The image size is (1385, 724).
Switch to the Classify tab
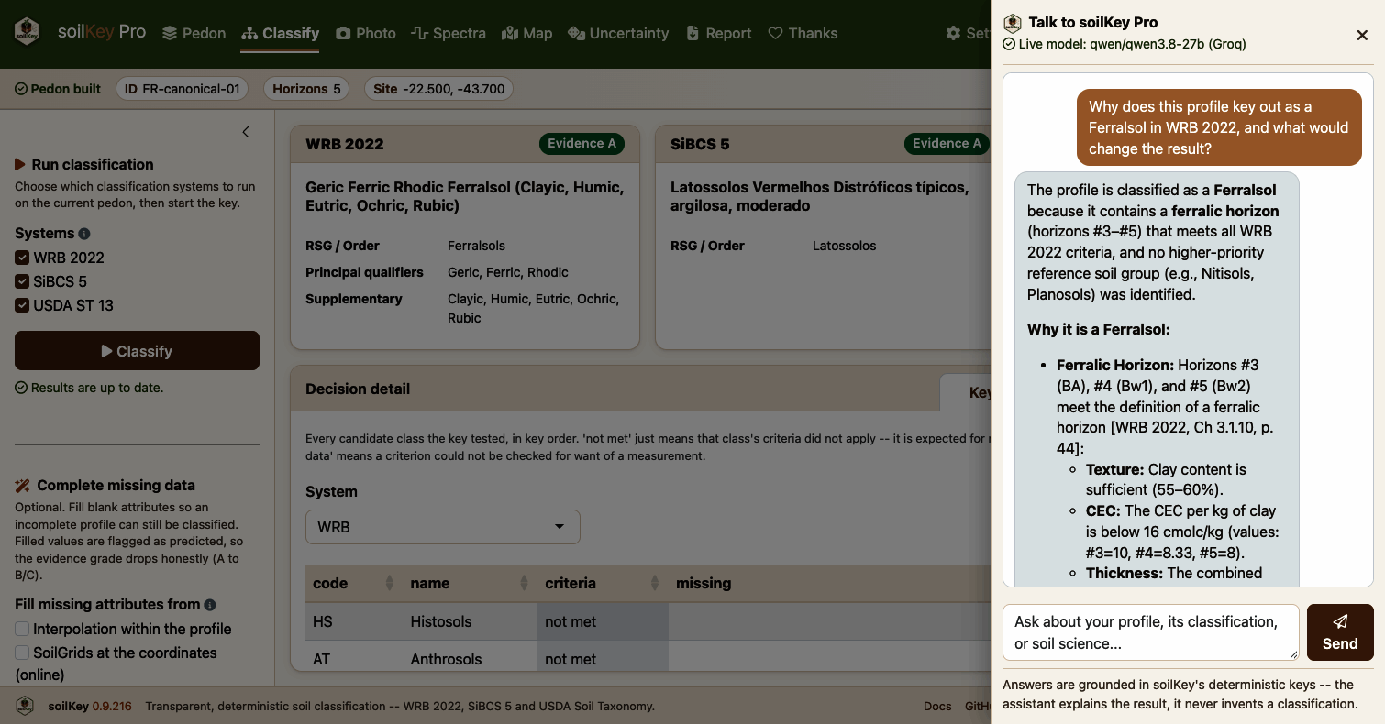tap(281, 33)
